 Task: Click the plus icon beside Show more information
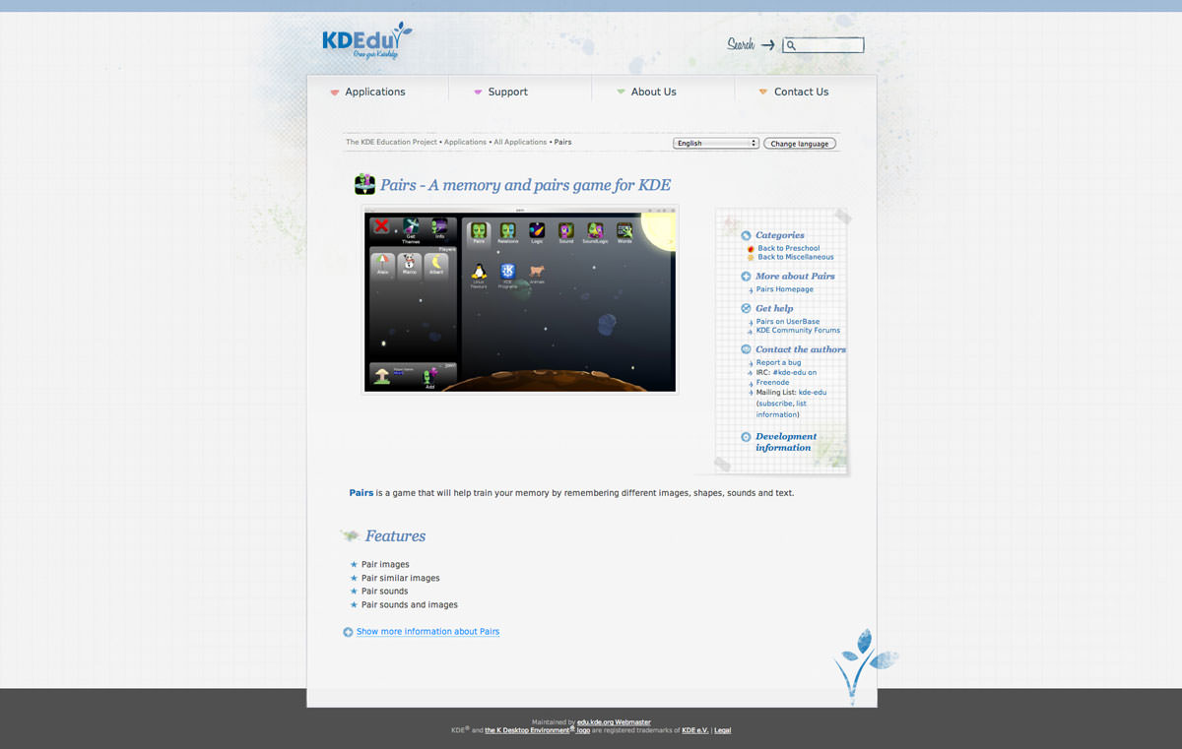point(348,632)
